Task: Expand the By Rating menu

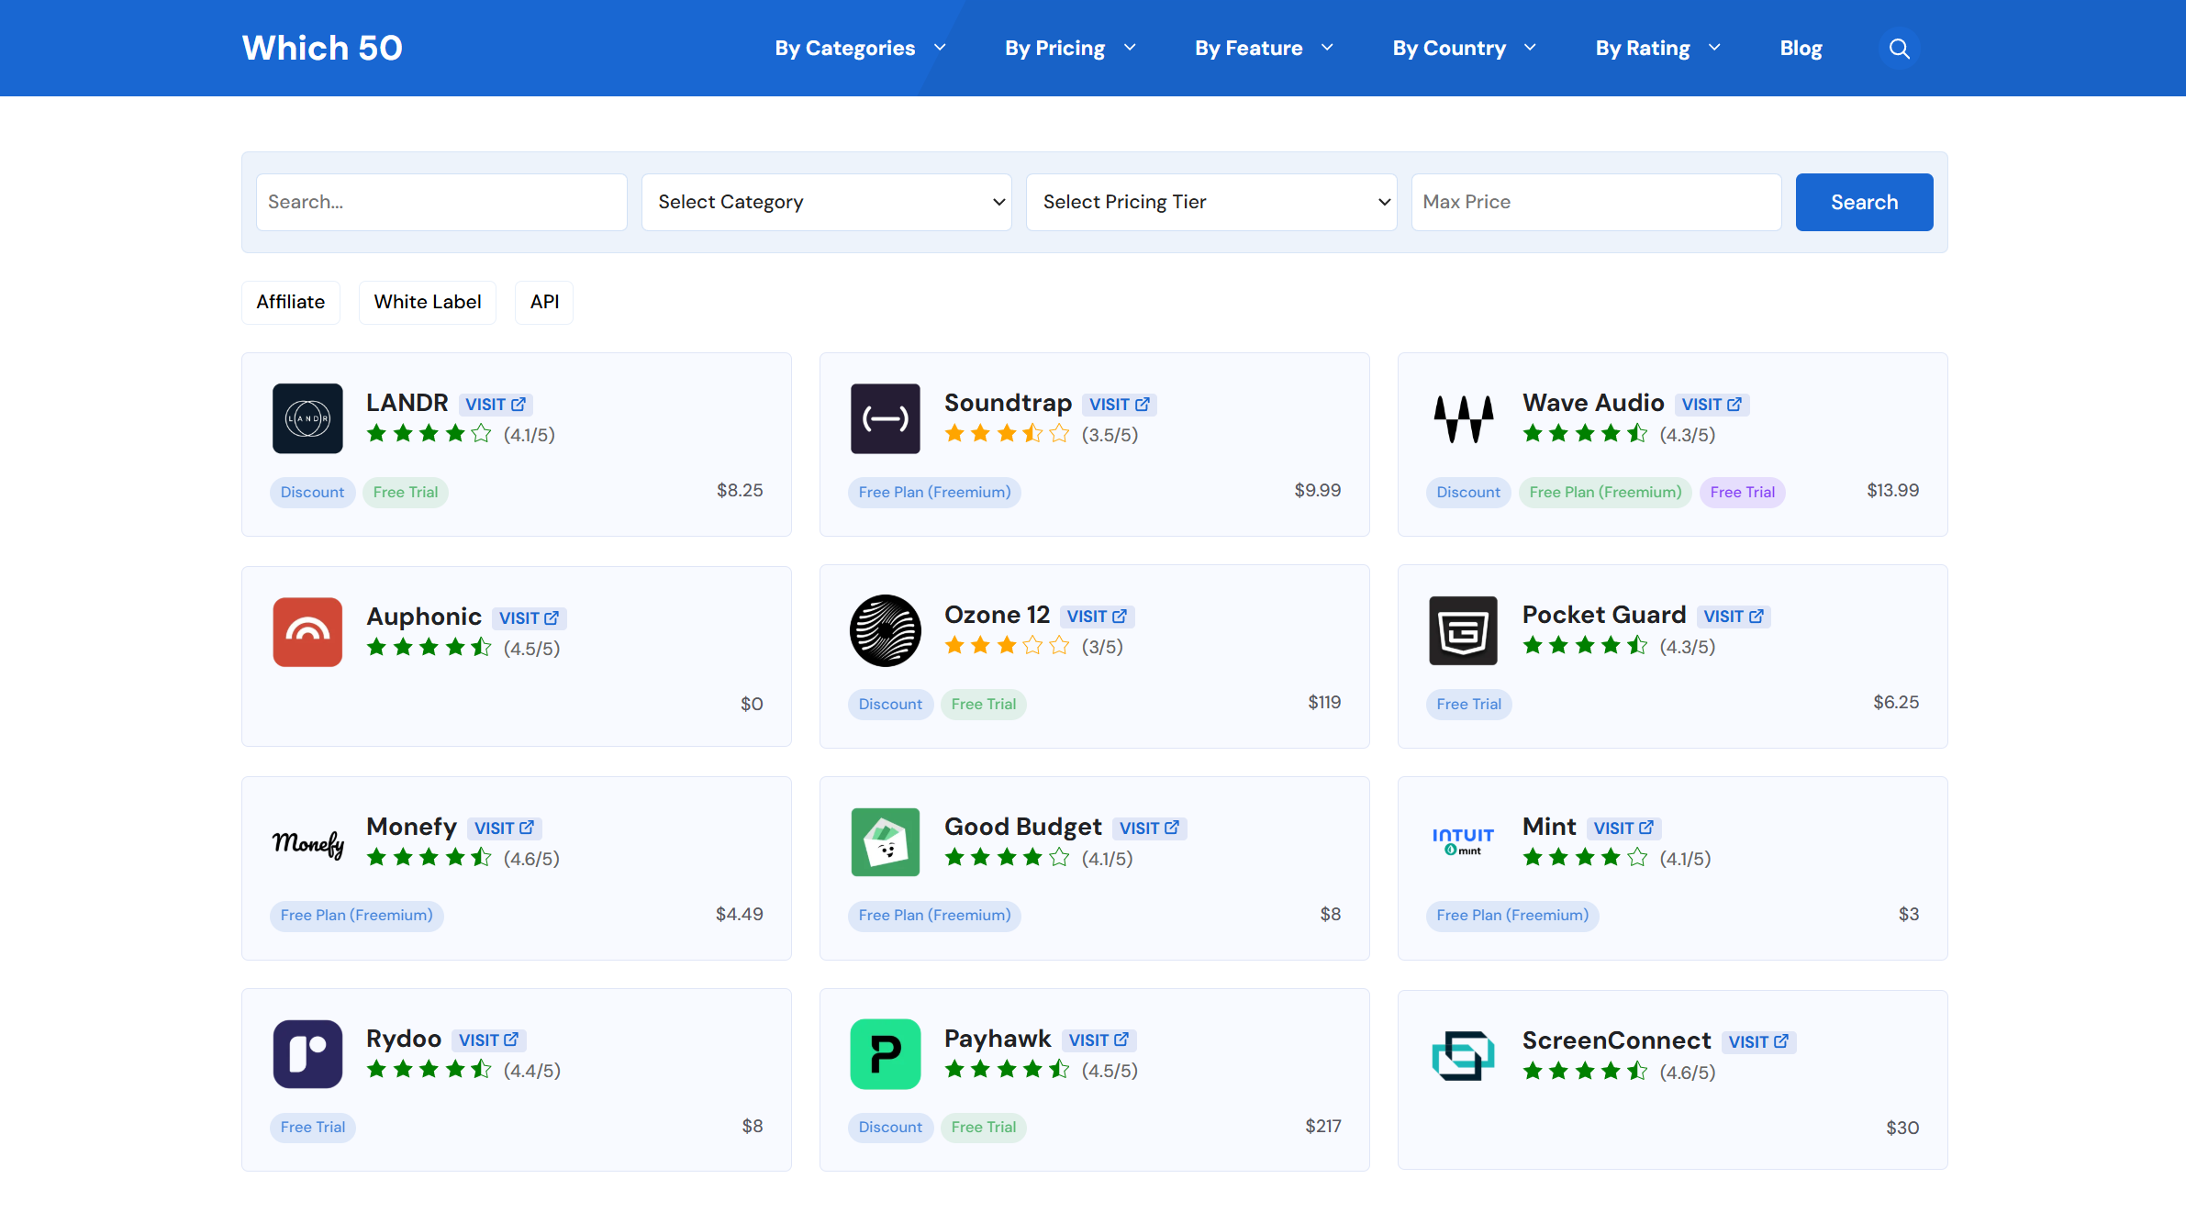Action: (x=1657, y=49)
